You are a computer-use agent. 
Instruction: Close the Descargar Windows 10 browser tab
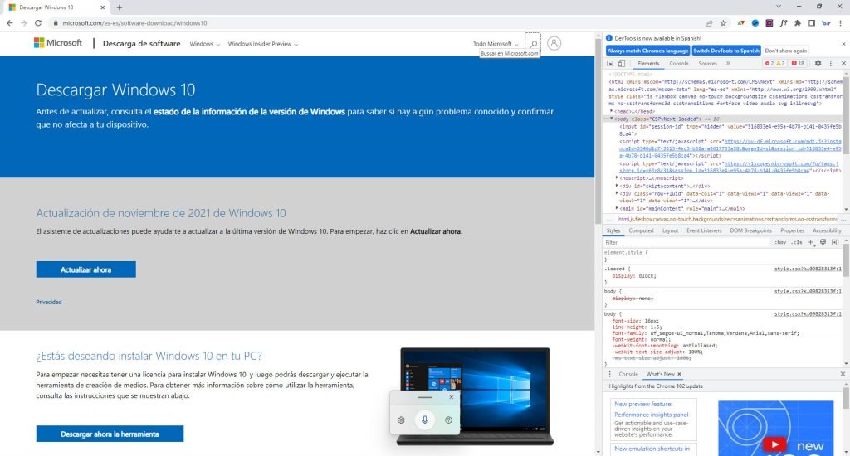pos(102,7)
